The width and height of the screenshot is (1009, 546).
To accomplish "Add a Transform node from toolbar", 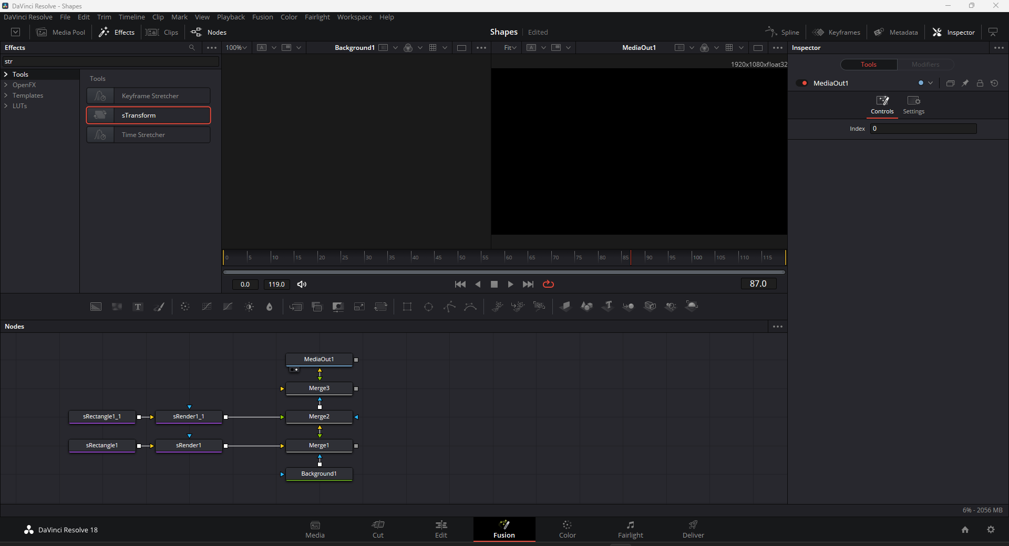I will click(x=380, y=307).
